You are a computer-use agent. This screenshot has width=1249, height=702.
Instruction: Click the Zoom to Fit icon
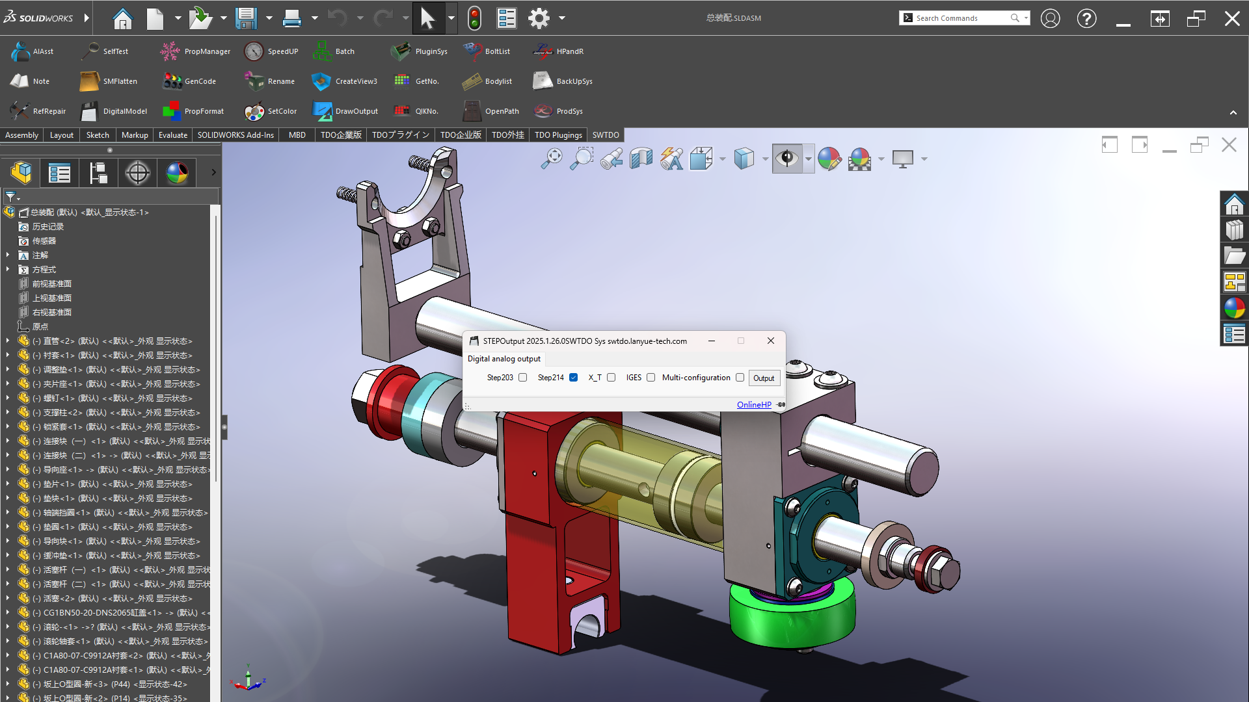click(x=551, y=159)
